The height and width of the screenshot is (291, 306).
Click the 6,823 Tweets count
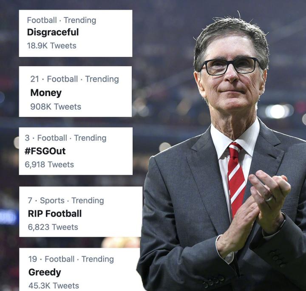point(53,227)
